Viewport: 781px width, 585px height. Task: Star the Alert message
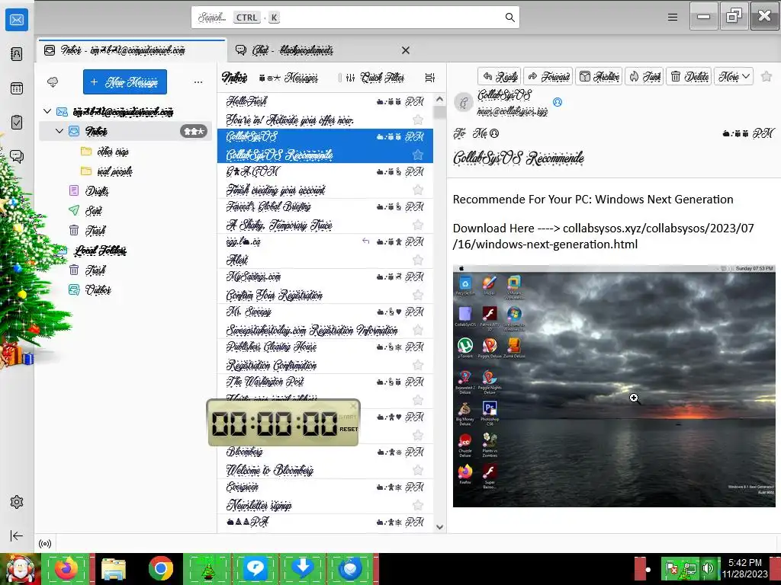(418, 260)
